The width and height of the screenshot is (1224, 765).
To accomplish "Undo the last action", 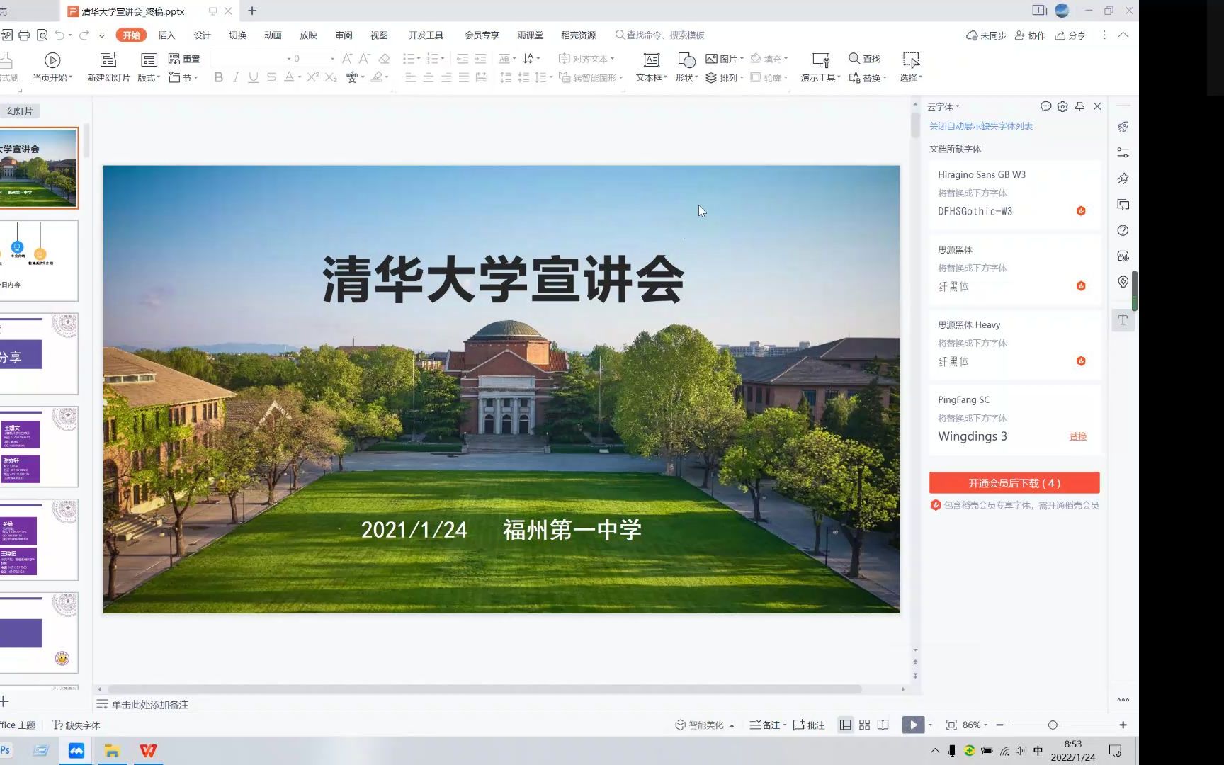I will pos(59,35).
